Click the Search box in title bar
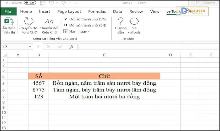The image size is (220, 131). (204, 3)
